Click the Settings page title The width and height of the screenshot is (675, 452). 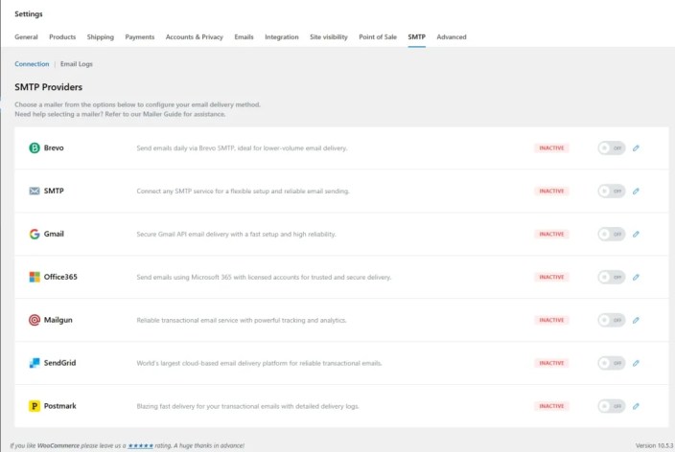click(29, 13)
